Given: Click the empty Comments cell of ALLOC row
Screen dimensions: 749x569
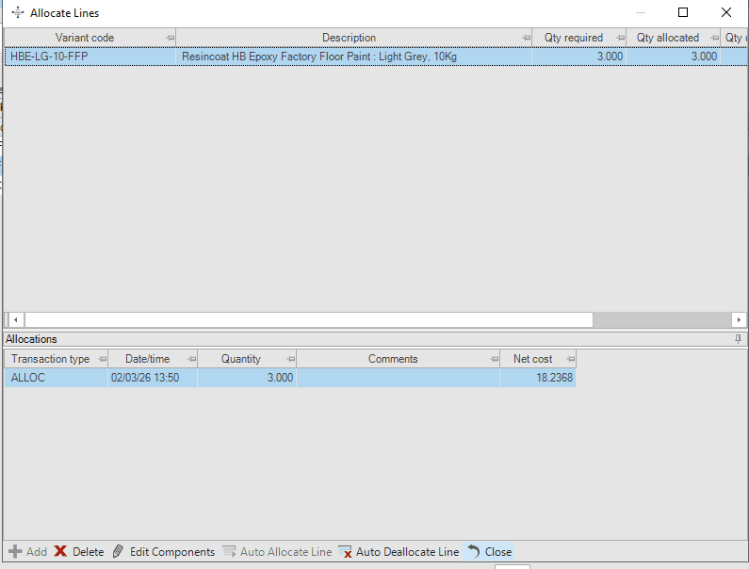Looking at the screenshot, I should point(398,378).
